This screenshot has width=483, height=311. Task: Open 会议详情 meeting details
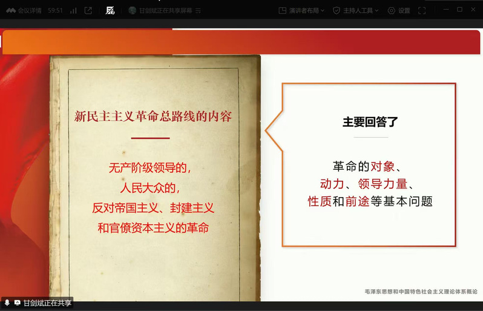30,10
